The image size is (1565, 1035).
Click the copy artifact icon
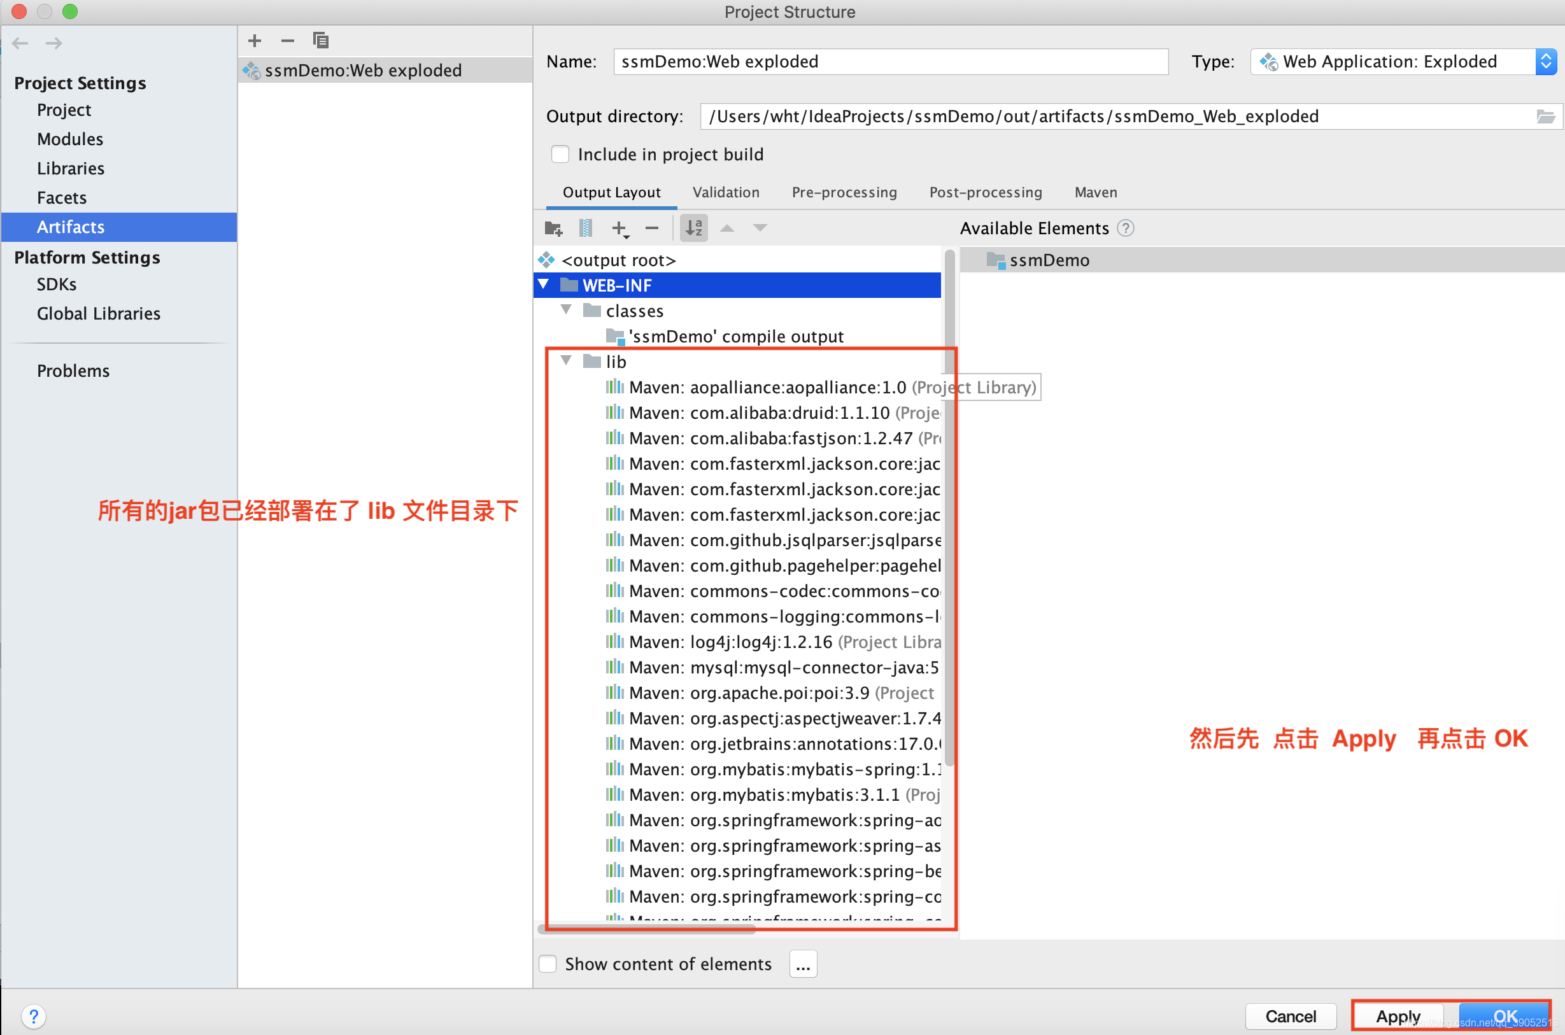(x=321, y=41)
